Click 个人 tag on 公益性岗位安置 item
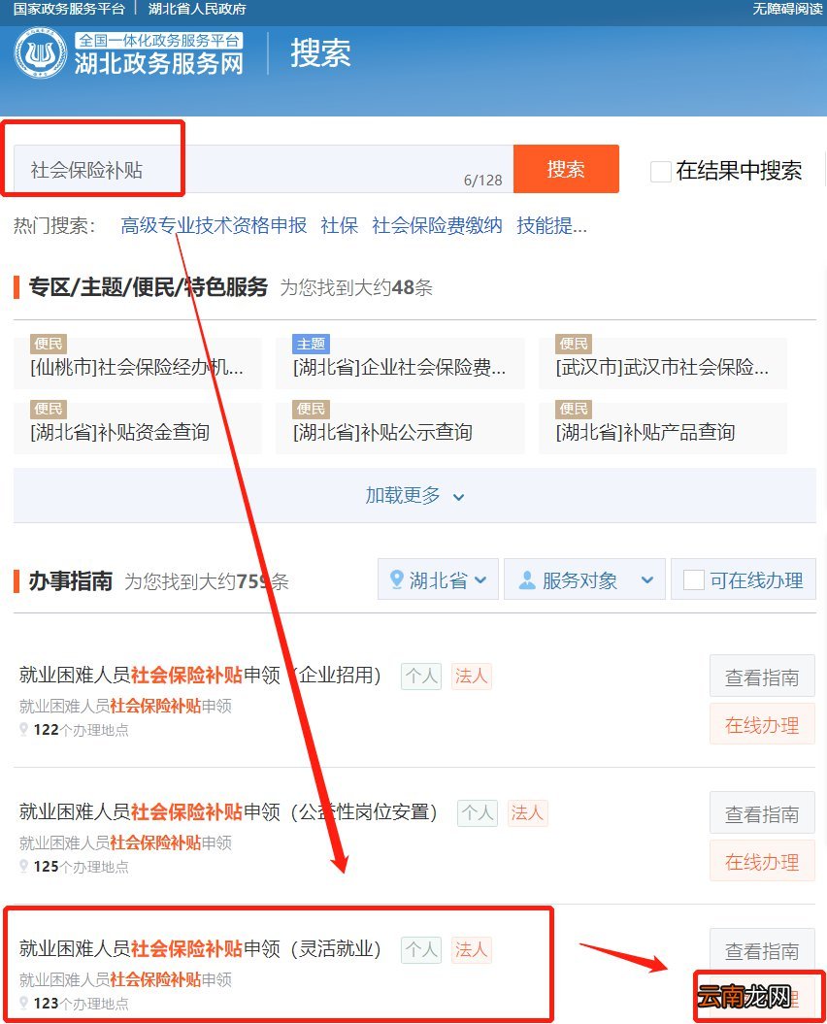 [478, 813]
